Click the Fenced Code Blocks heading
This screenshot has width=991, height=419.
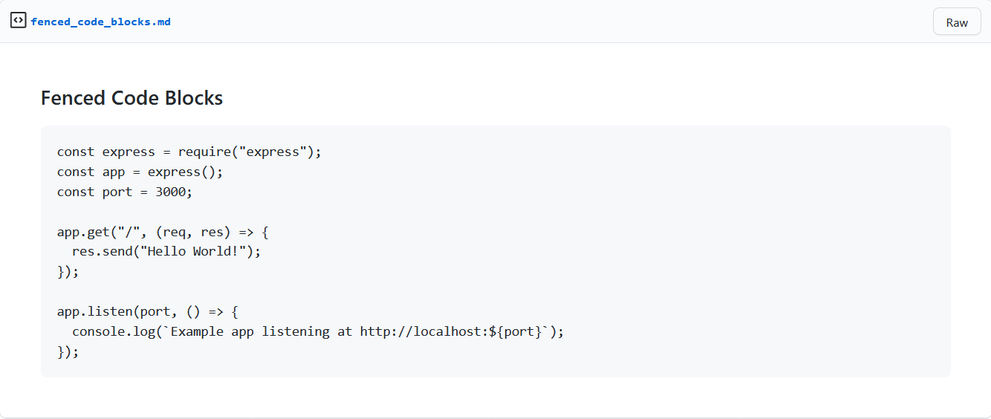pyautogui.click(x=131, y=97)
